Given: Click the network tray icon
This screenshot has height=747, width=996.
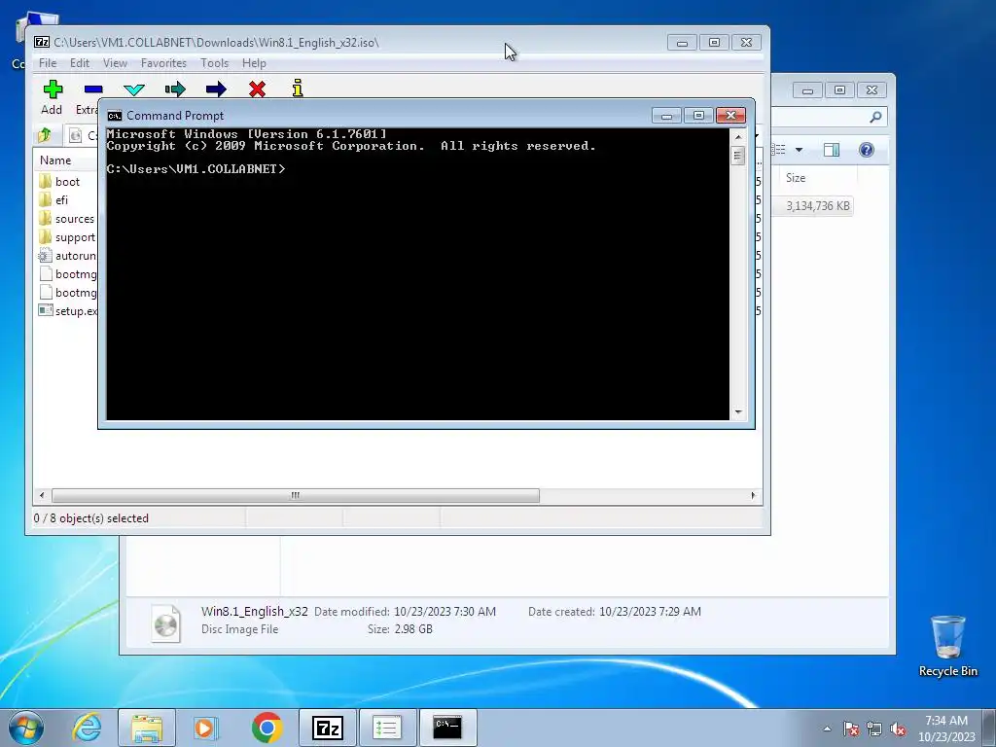Looking at the screenshot, I should tap(874, 729).
